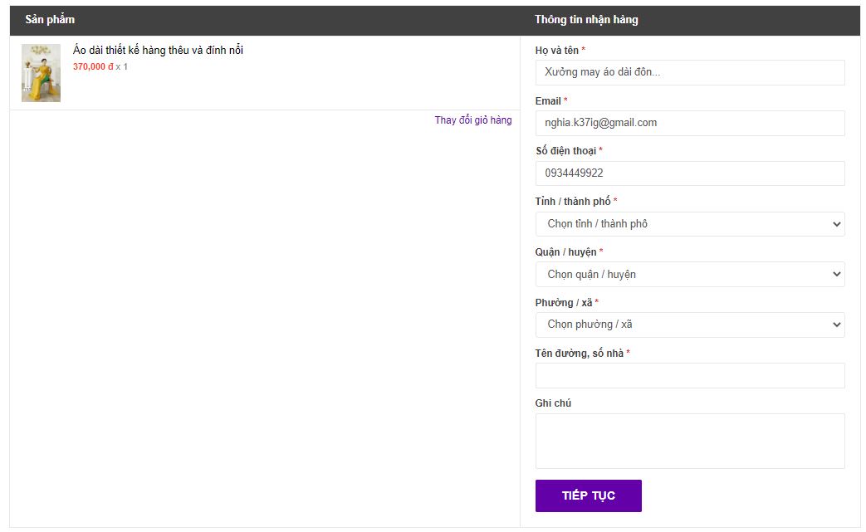
Task: Click the 'Thay đổi giỏ hàng' link
Action: point(473,120)
